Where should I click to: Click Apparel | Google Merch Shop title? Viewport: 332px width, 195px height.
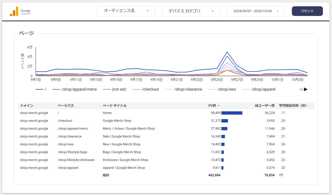point(124,168)
